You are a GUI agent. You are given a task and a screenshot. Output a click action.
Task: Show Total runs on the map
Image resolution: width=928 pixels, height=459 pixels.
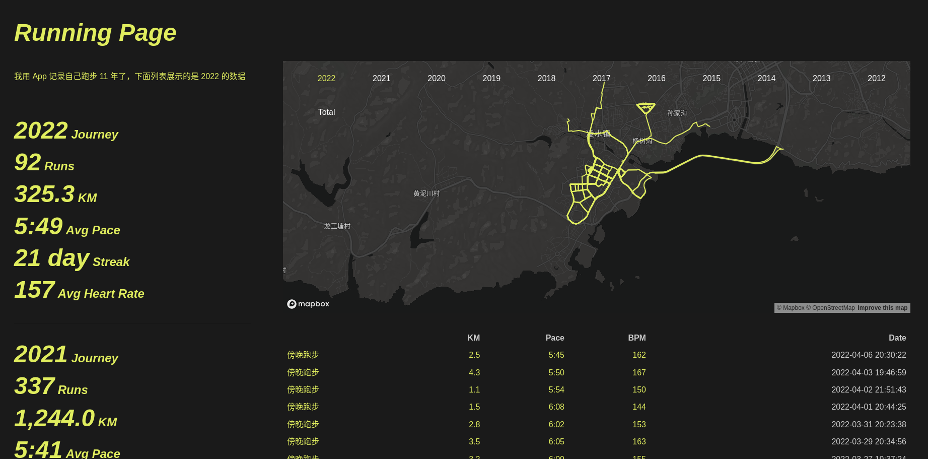(x=326, y=112)
